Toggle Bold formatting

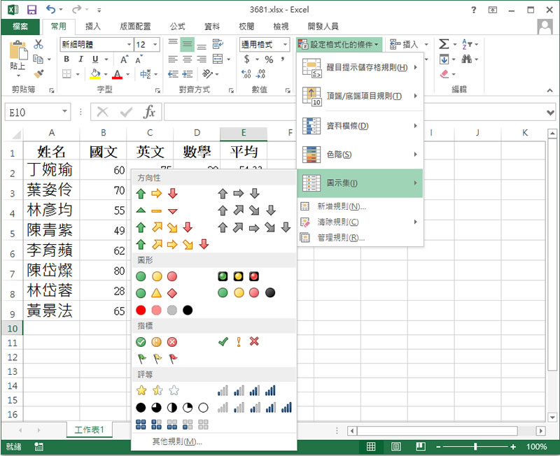click(x=66, y=59)
